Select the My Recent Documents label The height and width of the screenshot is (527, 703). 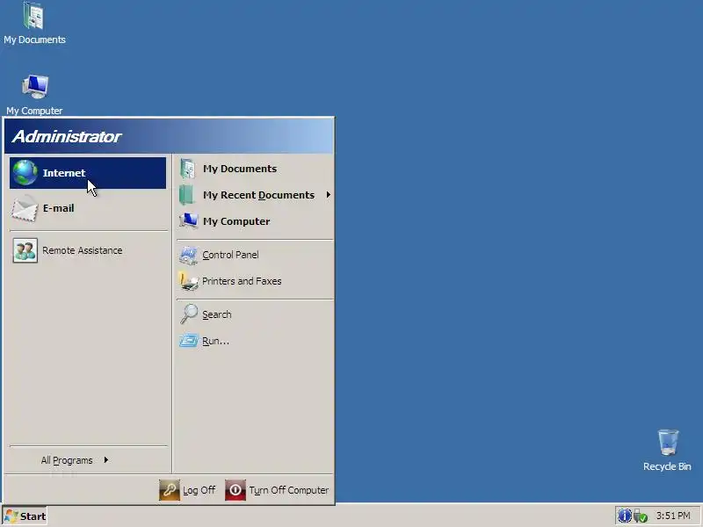pos(258,195)
